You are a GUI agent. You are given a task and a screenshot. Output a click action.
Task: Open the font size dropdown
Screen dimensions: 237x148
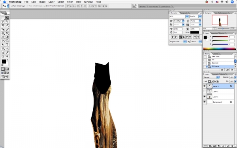click(183, 21)
